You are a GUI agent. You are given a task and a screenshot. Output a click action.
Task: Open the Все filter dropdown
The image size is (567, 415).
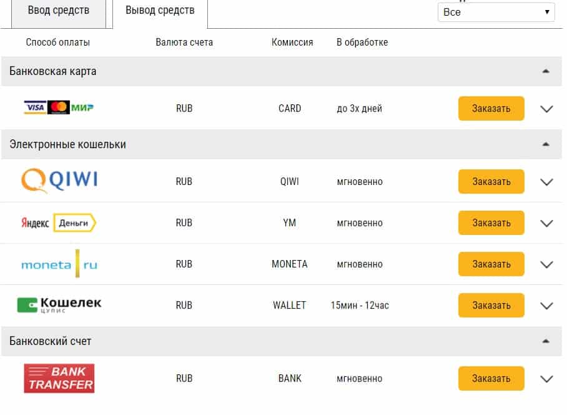click(496, 12)
